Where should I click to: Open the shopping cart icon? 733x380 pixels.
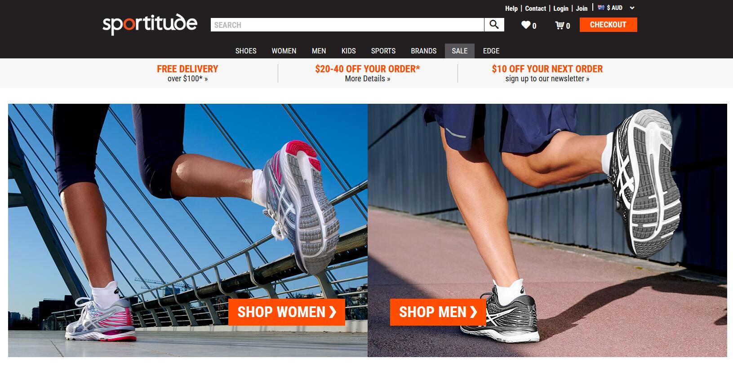(560, 25)
